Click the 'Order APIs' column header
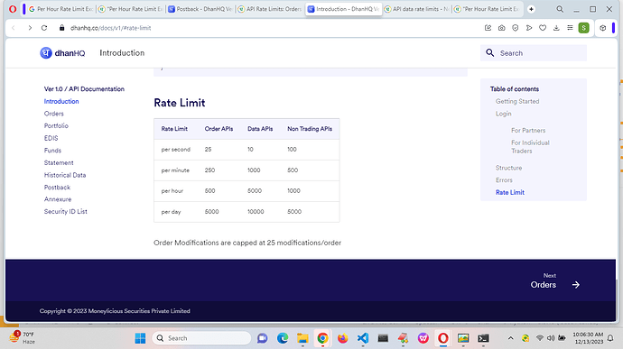 219,129
